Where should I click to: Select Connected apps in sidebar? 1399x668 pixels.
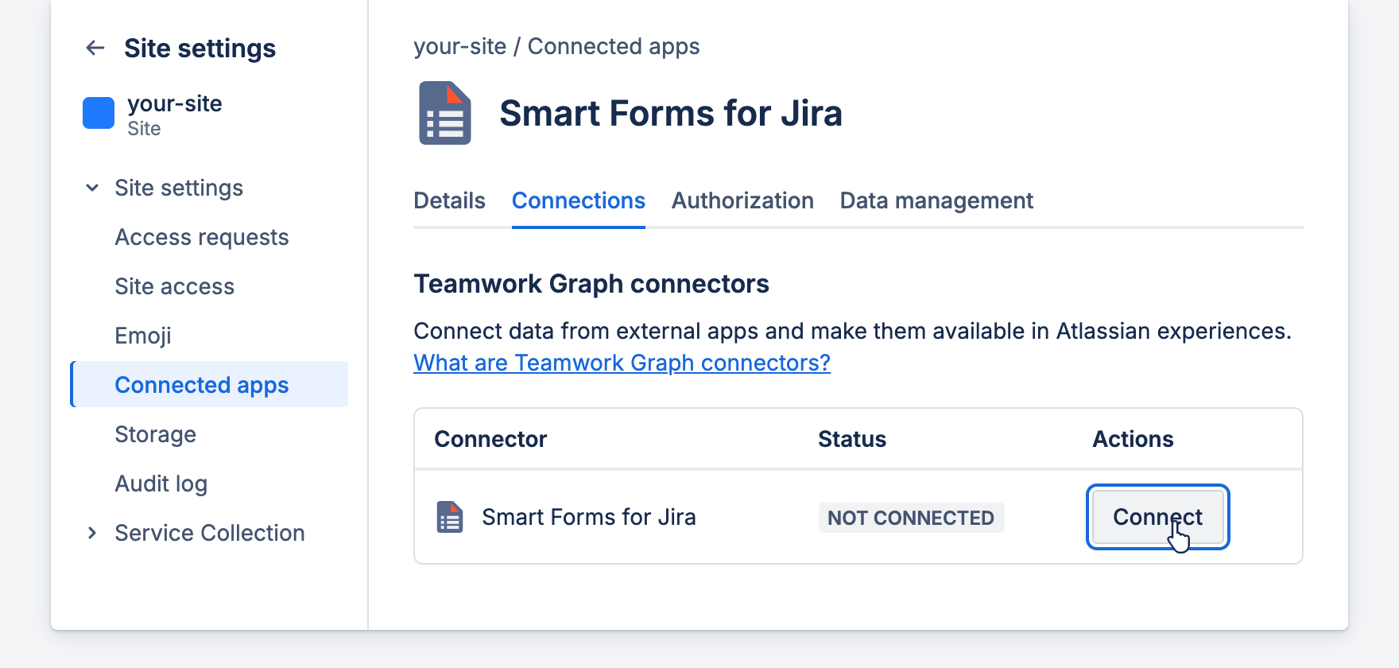[209, 384]
